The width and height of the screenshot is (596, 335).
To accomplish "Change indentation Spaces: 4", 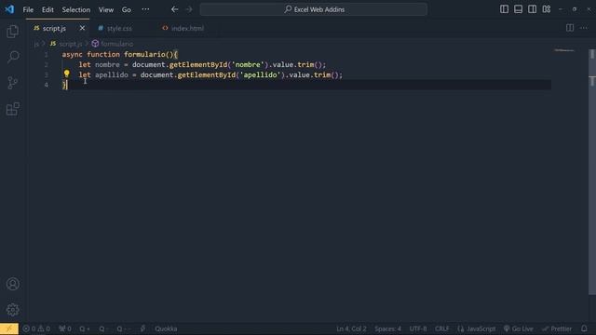I will (387, 328).
